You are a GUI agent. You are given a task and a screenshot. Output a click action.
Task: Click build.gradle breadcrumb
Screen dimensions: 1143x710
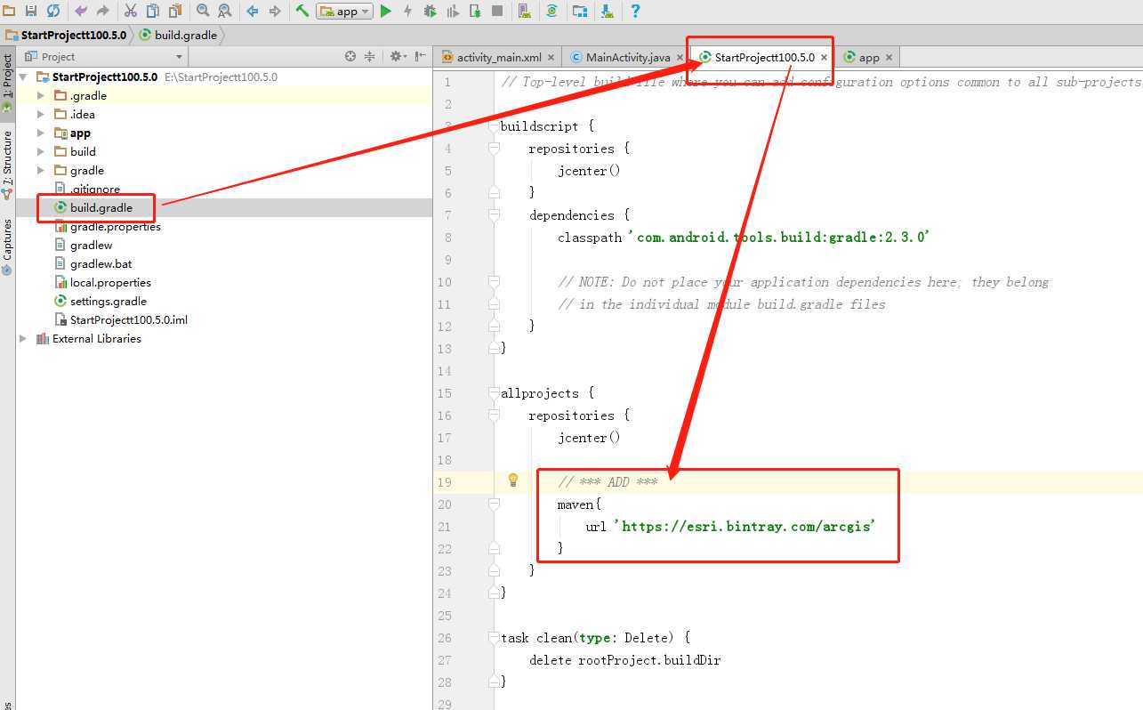179,35
